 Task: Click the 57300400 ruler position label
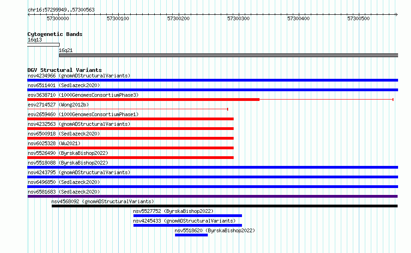click(298, 18)
